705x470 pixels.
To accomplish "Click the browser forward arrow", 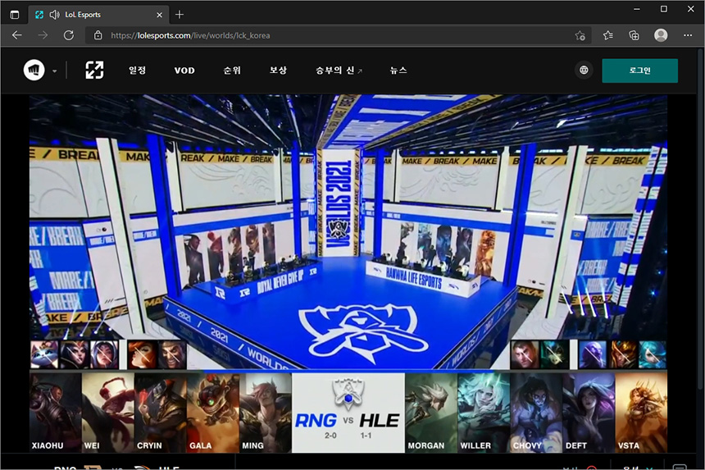I will pos(43,35).
